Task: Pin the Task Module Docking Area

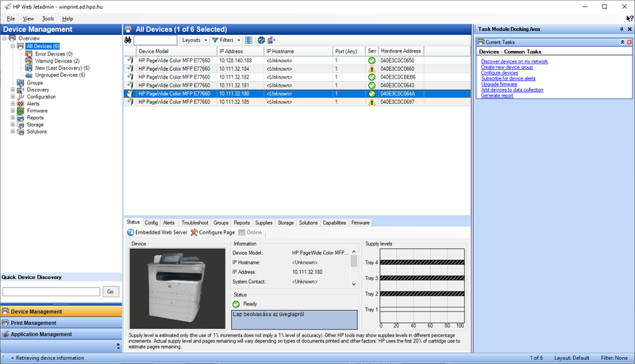Action: click(620, 29)
